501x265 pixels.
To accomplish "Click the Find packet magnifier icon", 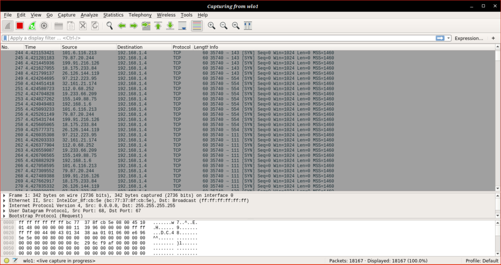I will pyautogui.click(x=109, y=26).
